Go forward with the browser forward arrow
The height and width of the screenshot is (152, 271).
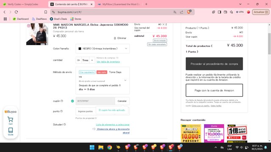[10, 12]
